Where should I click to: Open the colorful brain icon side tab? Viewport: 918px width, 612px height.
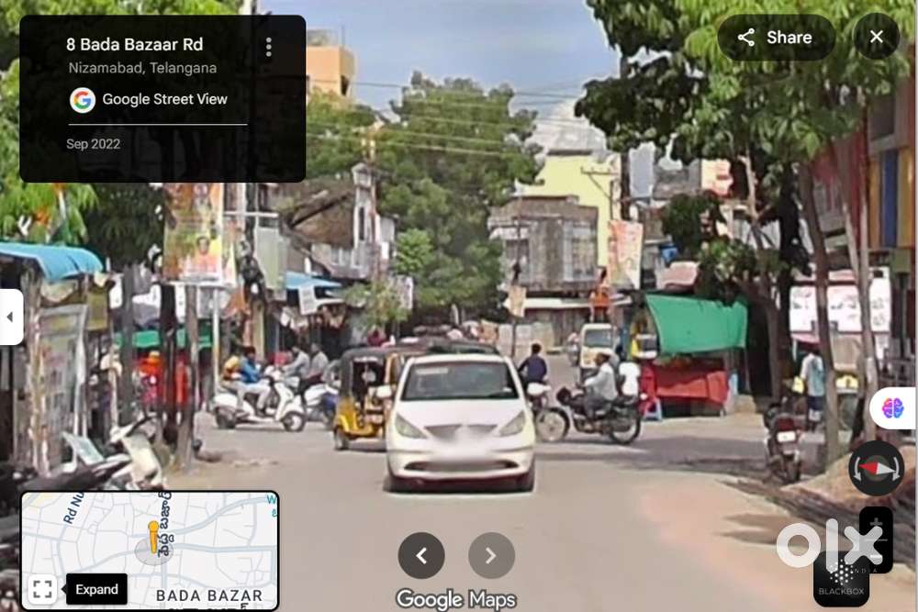[x=892, y=408]
